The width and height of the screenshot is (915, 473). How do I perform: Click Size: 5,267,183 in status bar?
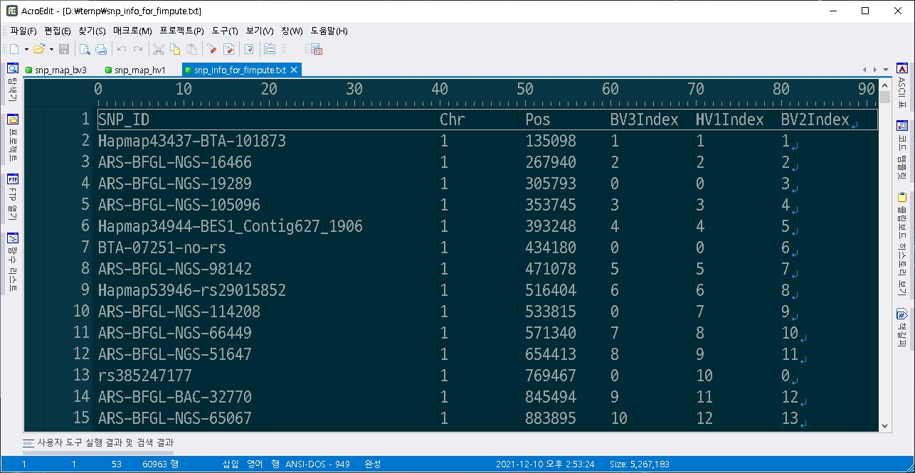pyautogui.click(x=639, y=464)
